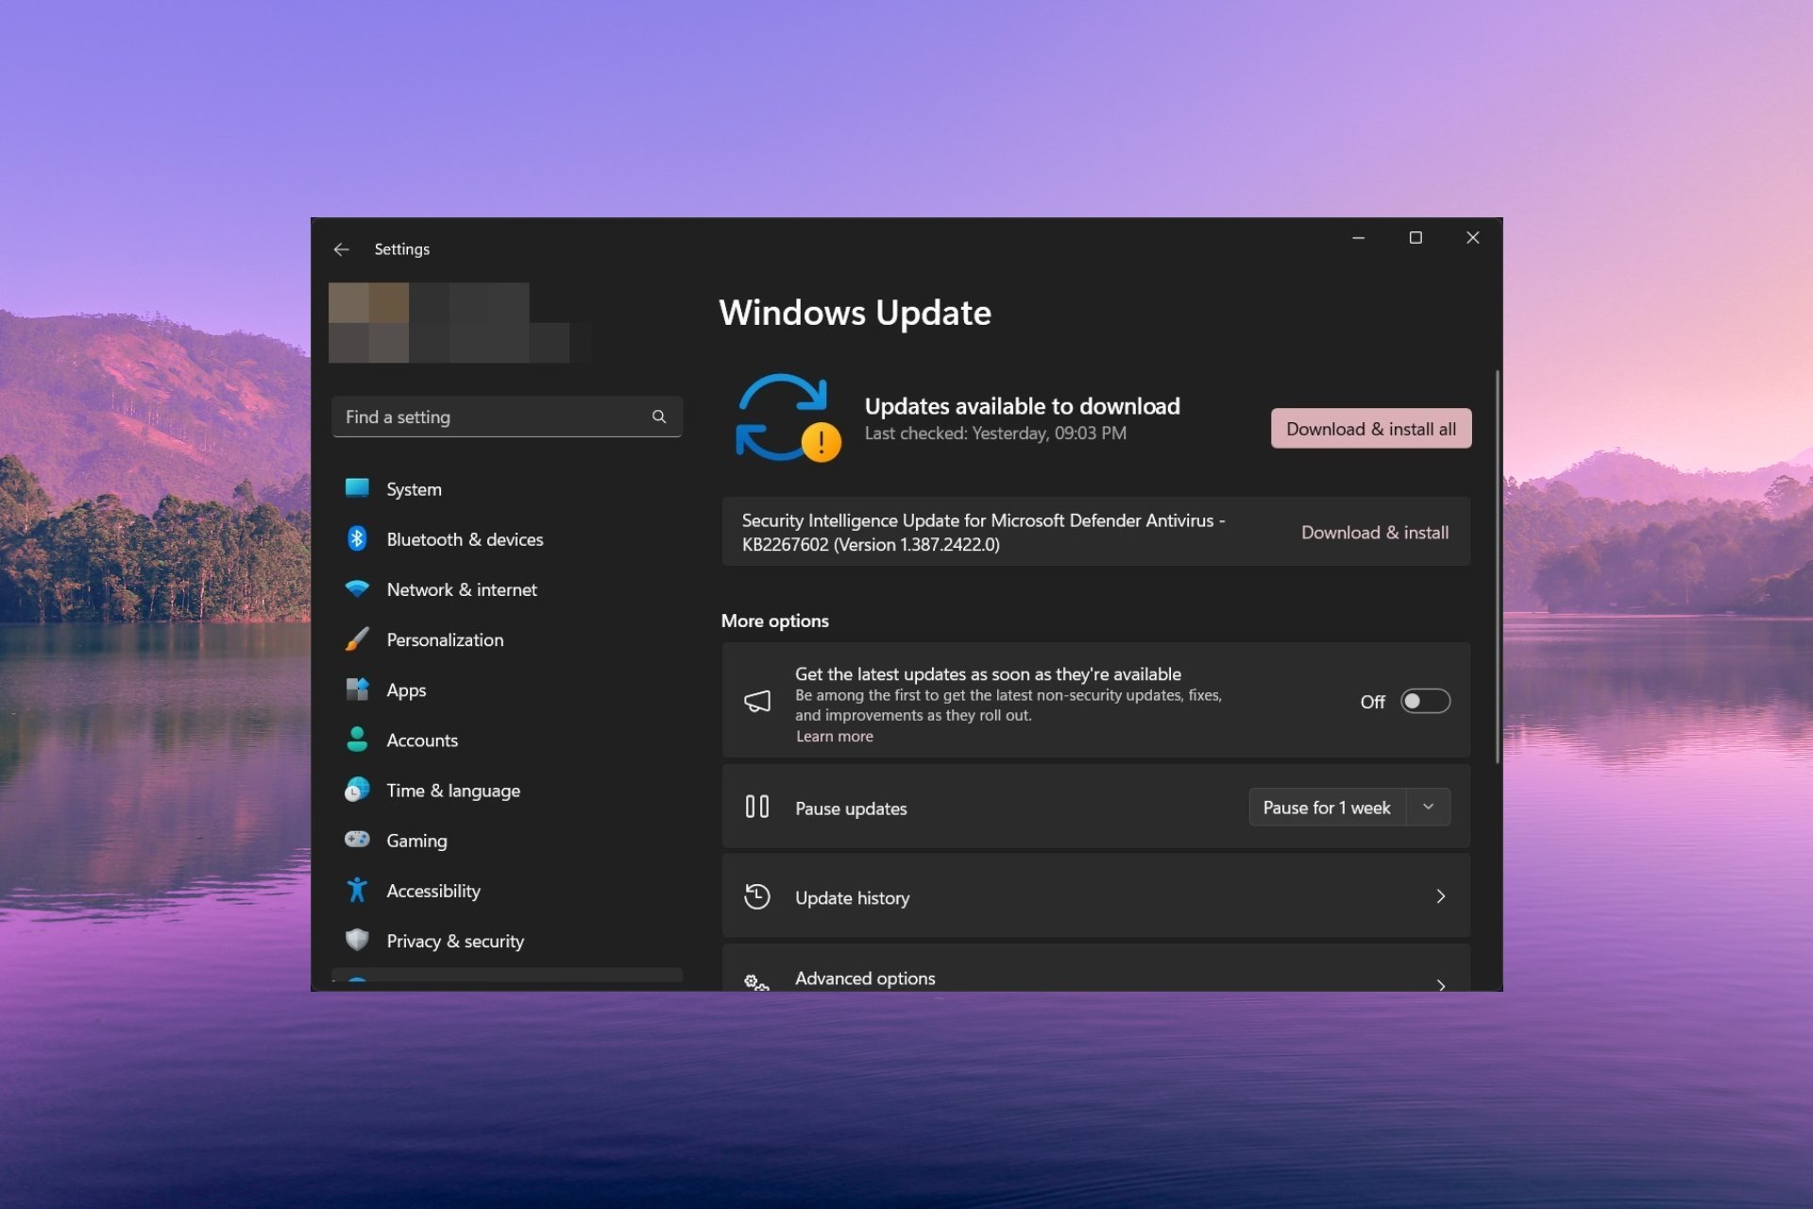Open Time & language settings
This screenshot has width=1813, height=1209.
tap(507, 790)
